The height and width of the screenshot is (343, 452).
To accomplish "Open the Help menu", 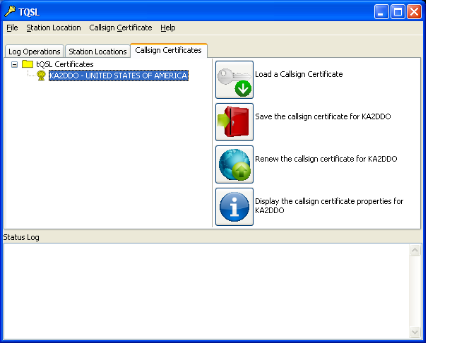I will tap(168, 28).
